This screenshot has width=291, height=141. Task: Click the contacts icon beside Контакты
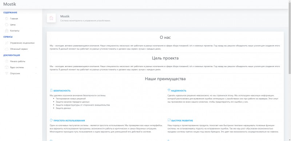[x=7, y=31]
